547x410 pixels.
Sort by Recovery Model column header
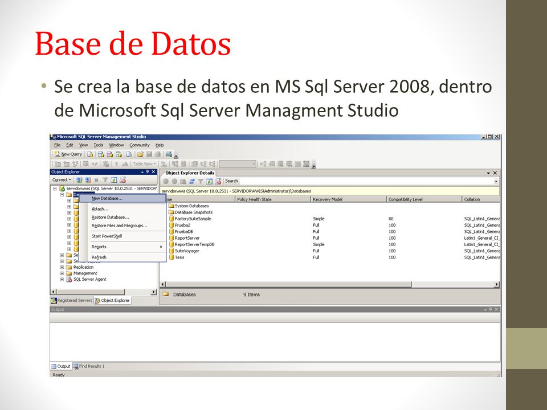[349, 199]
